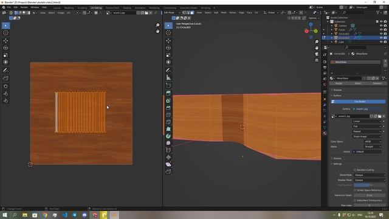Toggle Backface Culling checkbox
The image size is (389, 219).
tap(355, 170)
